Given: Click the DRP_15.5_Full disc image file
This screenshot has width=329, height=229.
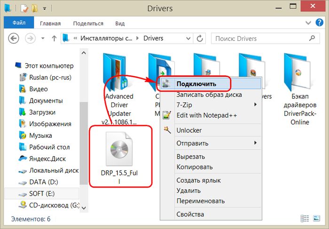Looking at the screenshot, I should [x=119, y=155].
